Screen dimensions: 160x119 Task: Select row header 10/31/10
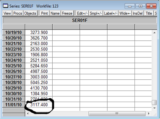click(14, 99)
